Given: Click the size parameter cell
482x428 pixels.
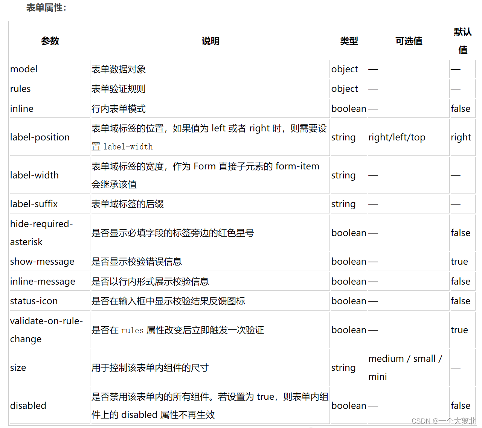Looking at the screenshot, I should pos(50,367).
